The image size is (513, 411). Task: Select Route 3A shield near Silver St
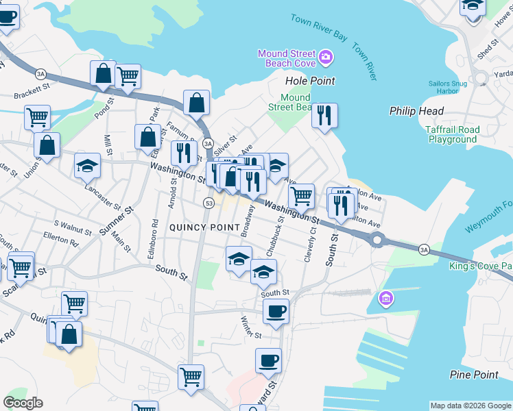click(208, 143)
